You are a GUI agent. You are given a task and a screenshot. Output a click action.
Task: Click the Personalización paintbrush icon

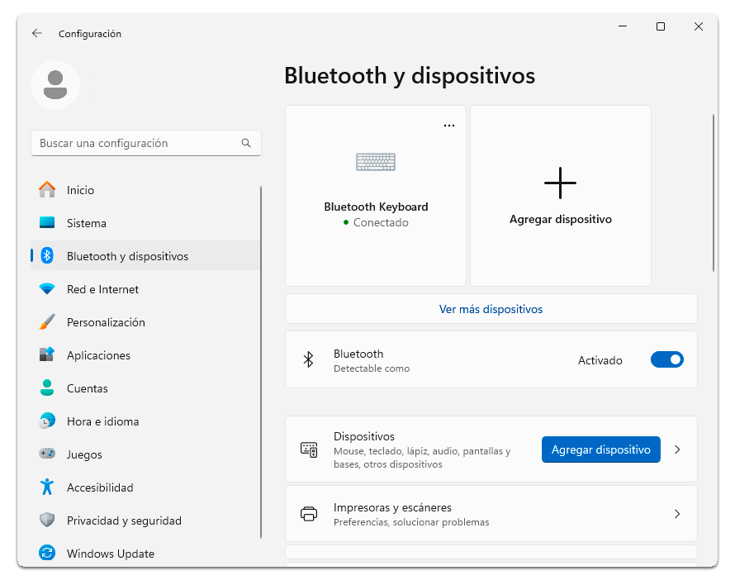[47, 322]
